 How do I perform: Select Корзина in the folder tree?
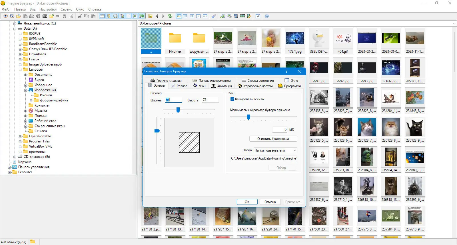pyautogui.click(x=25, y=162)
